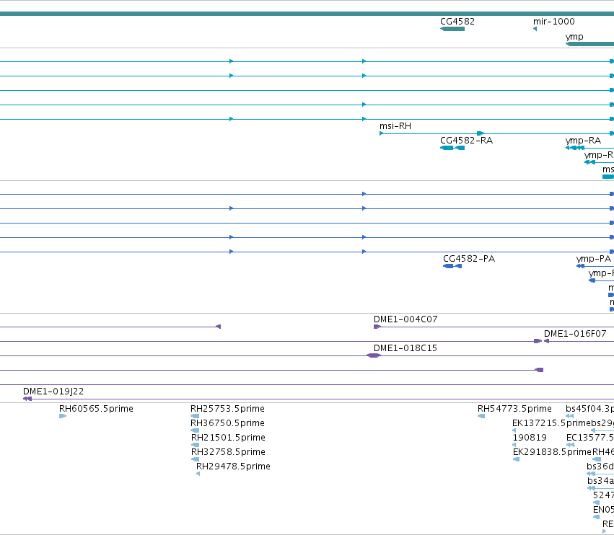This screenshot has height=535, width=614.
Task: Select the DME1-016F07 feature label
Action: click(575, 334)
